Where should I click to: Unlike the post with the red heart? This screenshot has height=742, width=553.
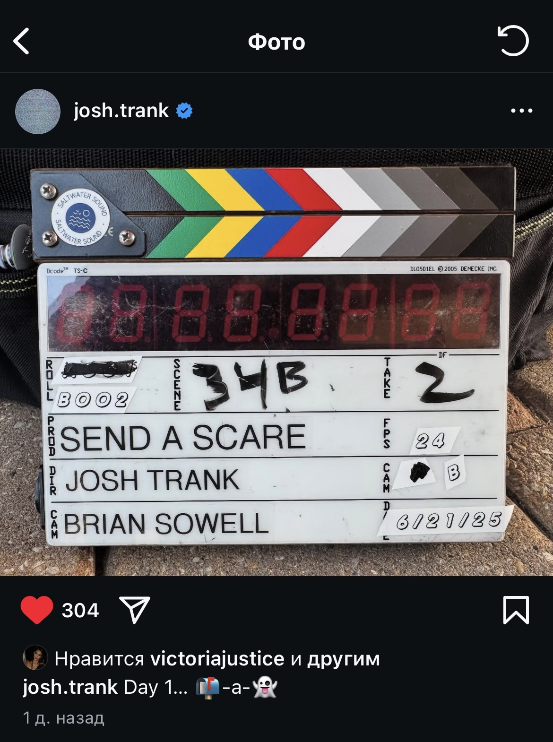tap(37, 610)
